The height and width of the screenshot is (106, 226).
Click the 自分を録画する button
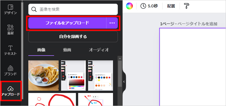point(73,37)
